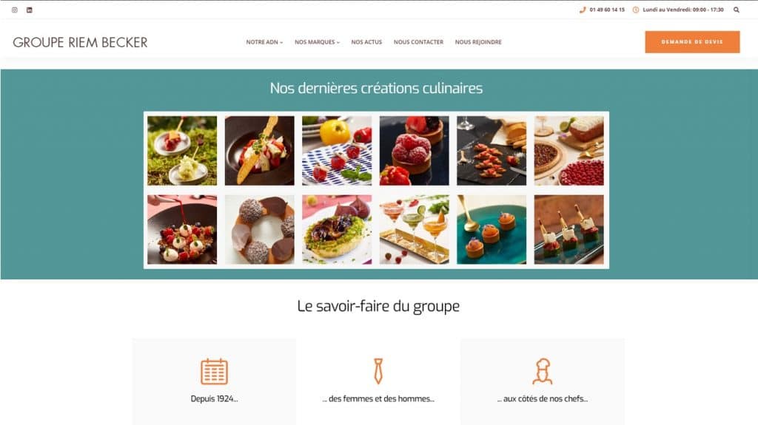Image resolution: width=758 pixels, height=425 pixels.
Task: Click the chef icon above aux côtés de nos chefs
Action: (x=543, y=371)
